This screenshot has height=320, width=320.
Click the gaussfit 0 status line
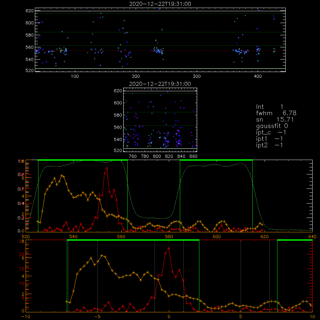pos(272,126)
